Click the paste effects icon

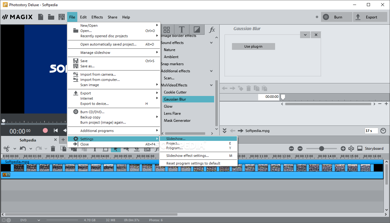tap(264, 88)
